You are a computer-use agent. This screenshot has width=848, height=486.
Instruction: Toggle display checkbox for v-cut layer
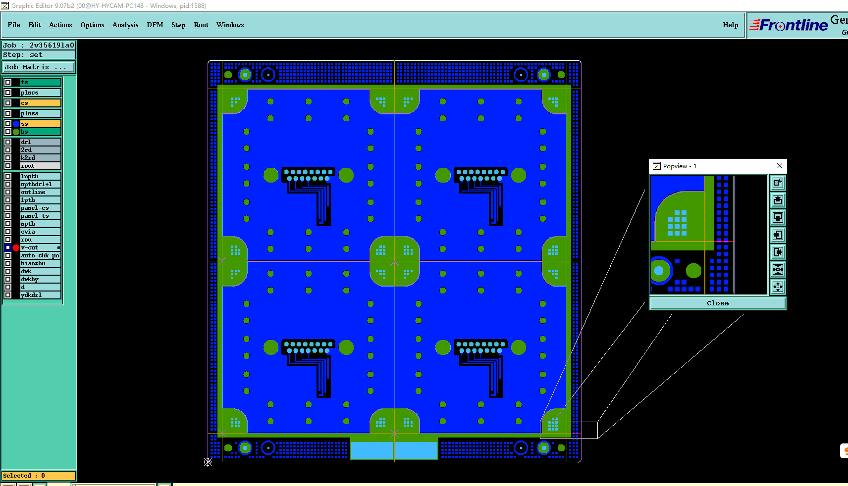click(8, 247)
